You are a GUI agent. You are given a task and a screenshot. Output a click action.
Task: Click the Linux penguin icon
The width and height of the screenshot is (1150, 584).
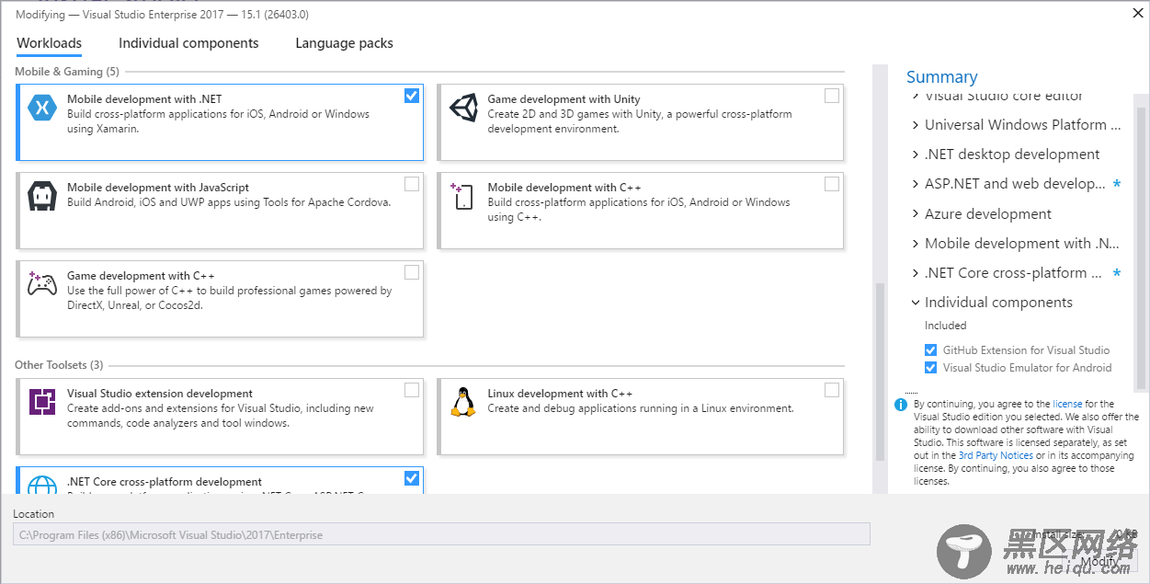pyautogui.click(x=462, y=402)
